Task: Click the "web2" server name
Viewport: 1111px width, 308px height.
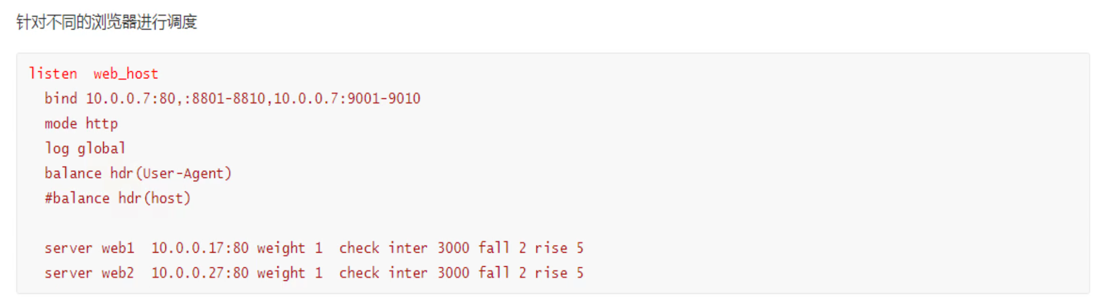Action: point(118,273)
